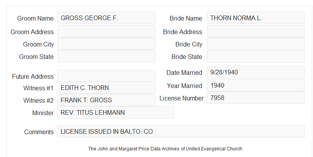Image resolution: width=313 pixels, height=157 pixels.
Task: Focus the Minister field Rev. Titus Lehmann
Action: pyautogui.click(x=115, y=112)
